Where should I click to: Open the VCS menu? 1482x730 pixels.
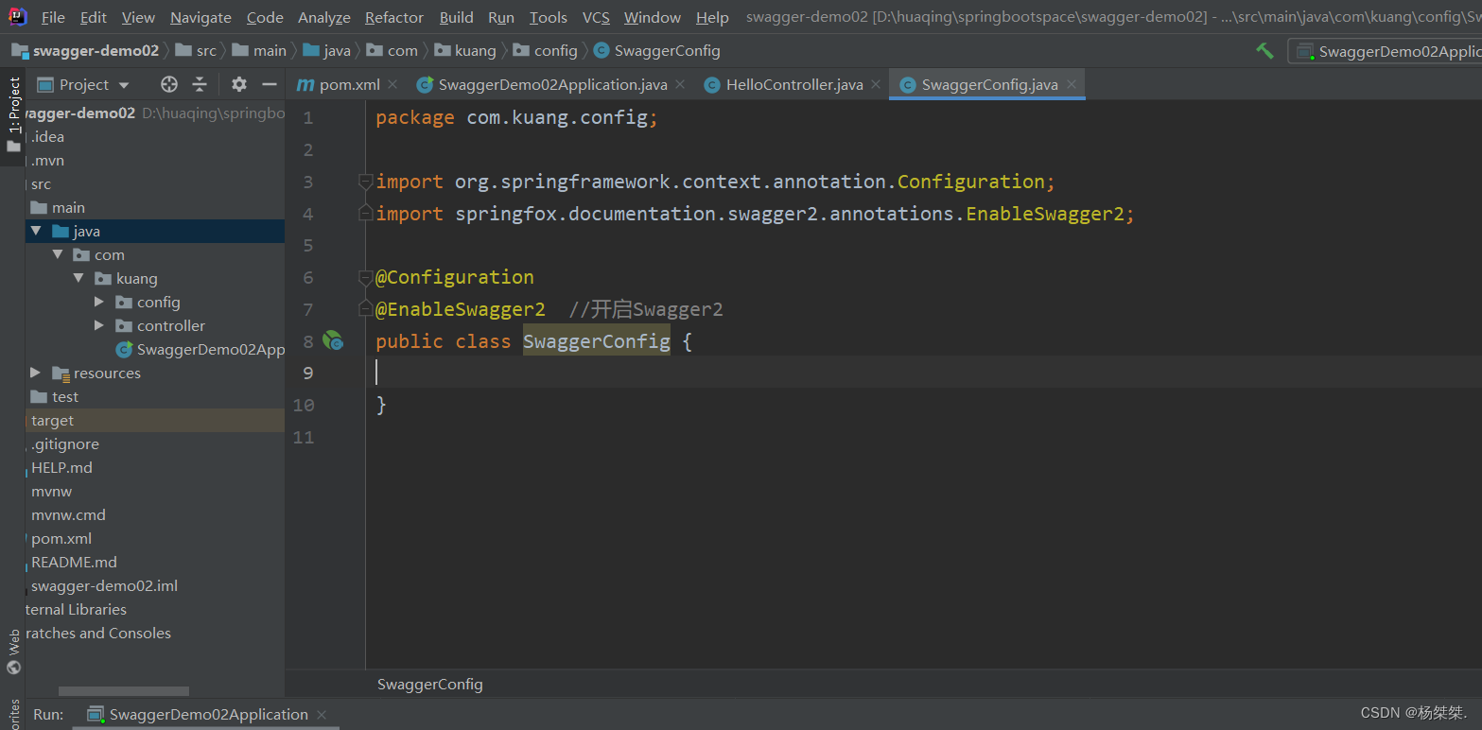point(596,17)
